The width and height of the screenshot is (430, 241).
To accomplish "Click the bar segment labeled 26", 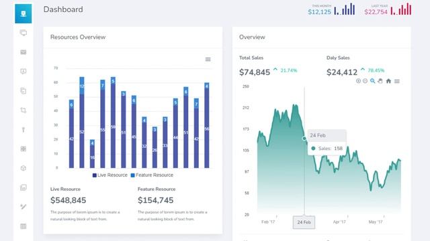I will (x=155, y=149).
